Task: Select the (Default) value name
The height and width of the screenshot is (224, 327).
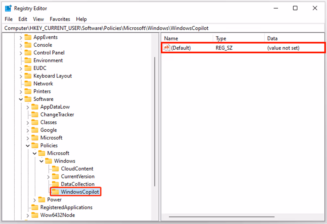Action: 181,48
